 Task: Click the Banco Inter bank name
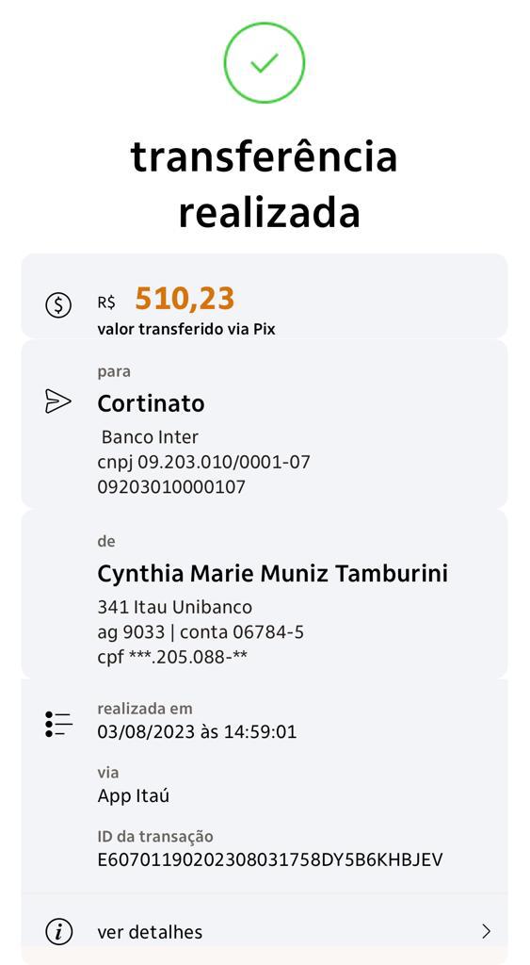click(150, 437)
